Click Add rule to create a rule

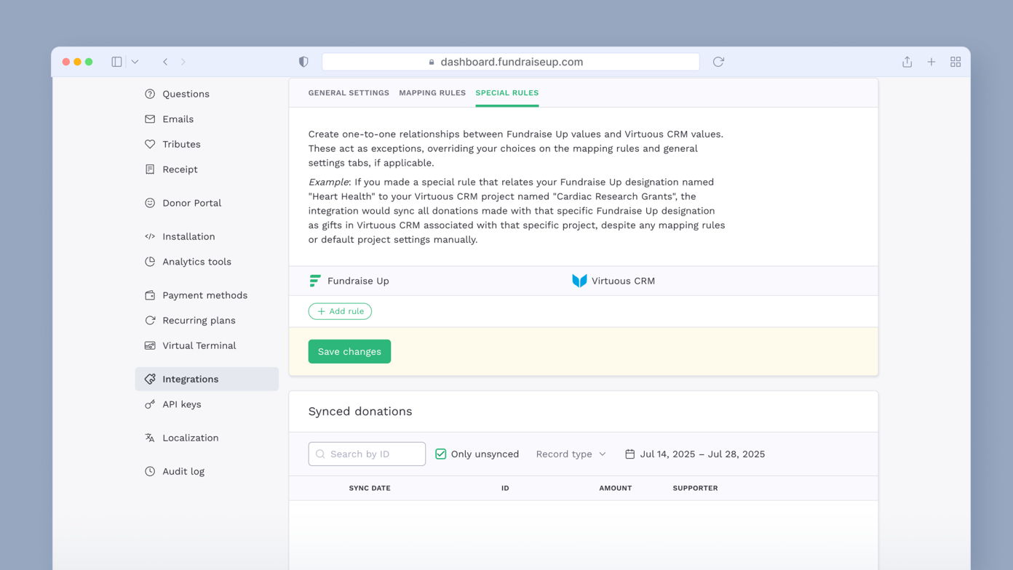340,310
